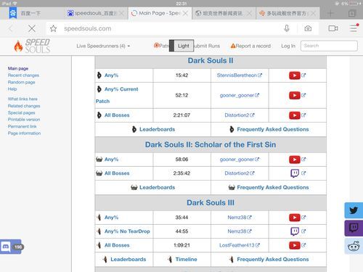
Task: Click the home icon at tab bar left
Action: click(x=13, y=13)
